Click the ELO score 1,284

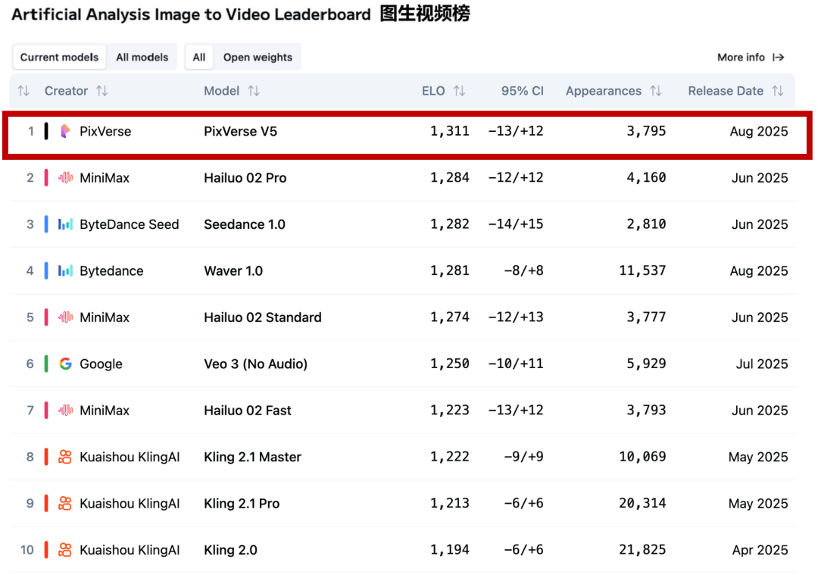point(450,178)
